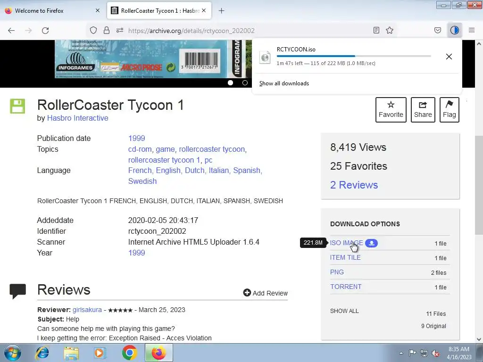This screenshot has height=362, width=483.
Task: Open the ITEM TILE download option
Action: pos(345,258)
